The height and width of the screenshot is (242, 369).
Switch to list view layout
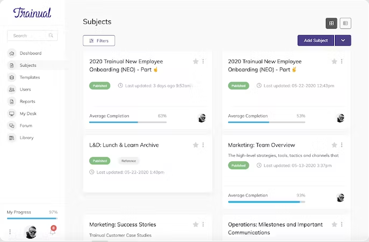345,23
